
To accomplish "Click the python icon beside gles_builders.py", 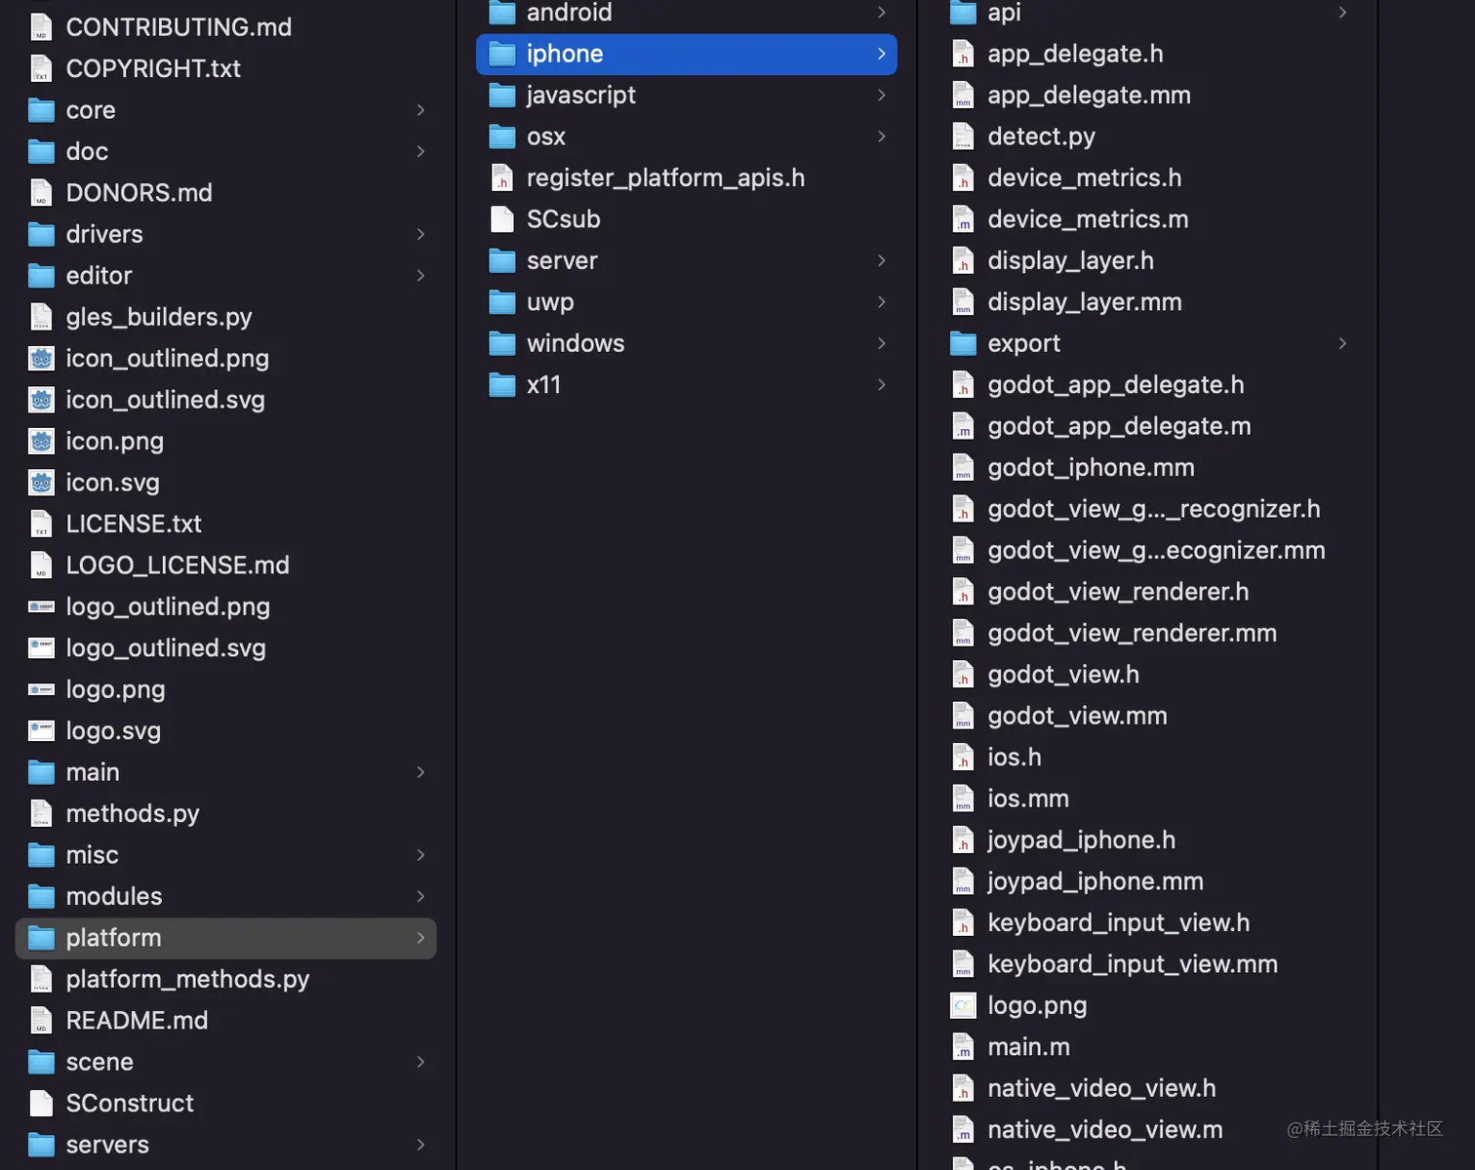I will pos(41,317).
